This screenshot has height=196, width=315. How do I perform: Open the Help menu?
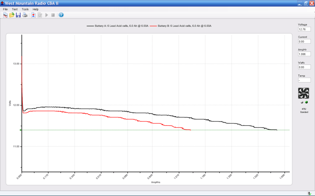[x=36, y=9]
